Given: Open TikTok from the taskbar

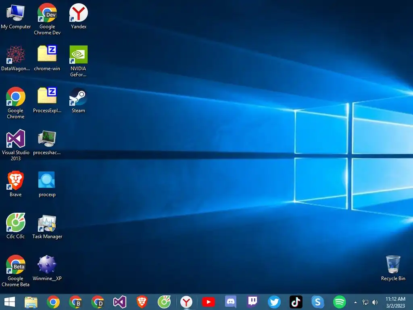Looking at the screenshot, I should (x=296, y=302).
